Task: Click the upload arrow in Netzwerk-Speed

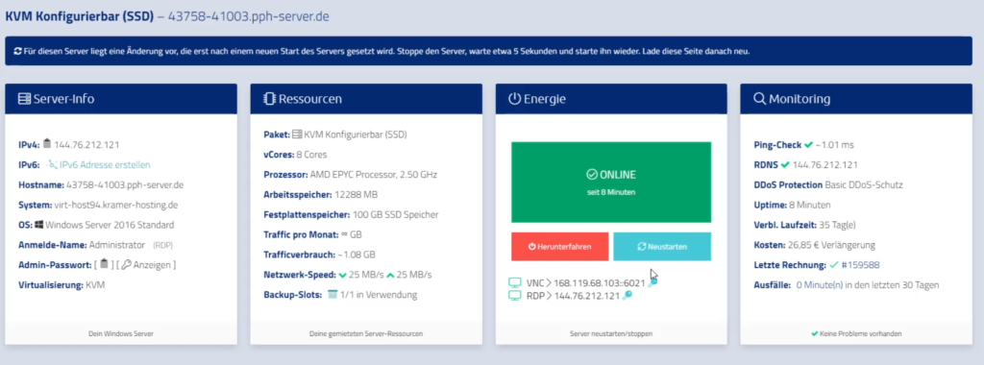Action: [390, 276]
